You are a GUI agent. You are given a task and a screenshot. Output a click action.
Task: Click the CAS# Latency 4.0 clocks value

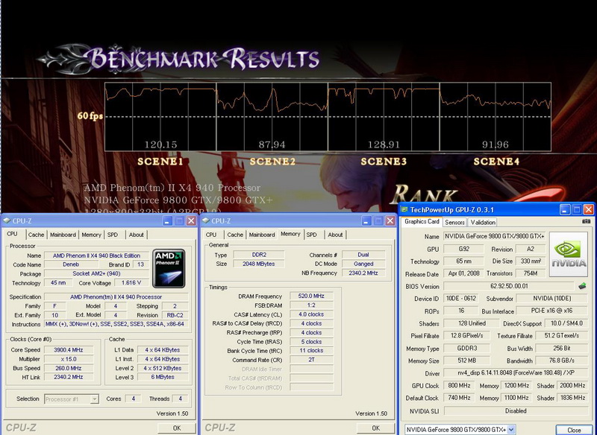[311, 314]
